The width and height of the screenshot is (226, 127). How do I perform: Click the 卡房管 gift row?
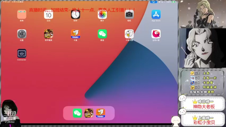tap(202, 83)
